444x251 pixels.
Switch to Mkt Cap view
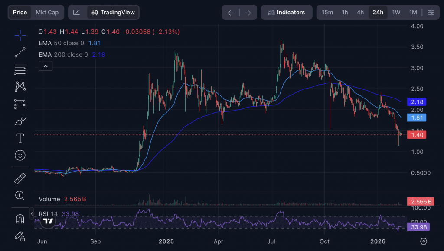pyautogui.click(x=47, y=13)
